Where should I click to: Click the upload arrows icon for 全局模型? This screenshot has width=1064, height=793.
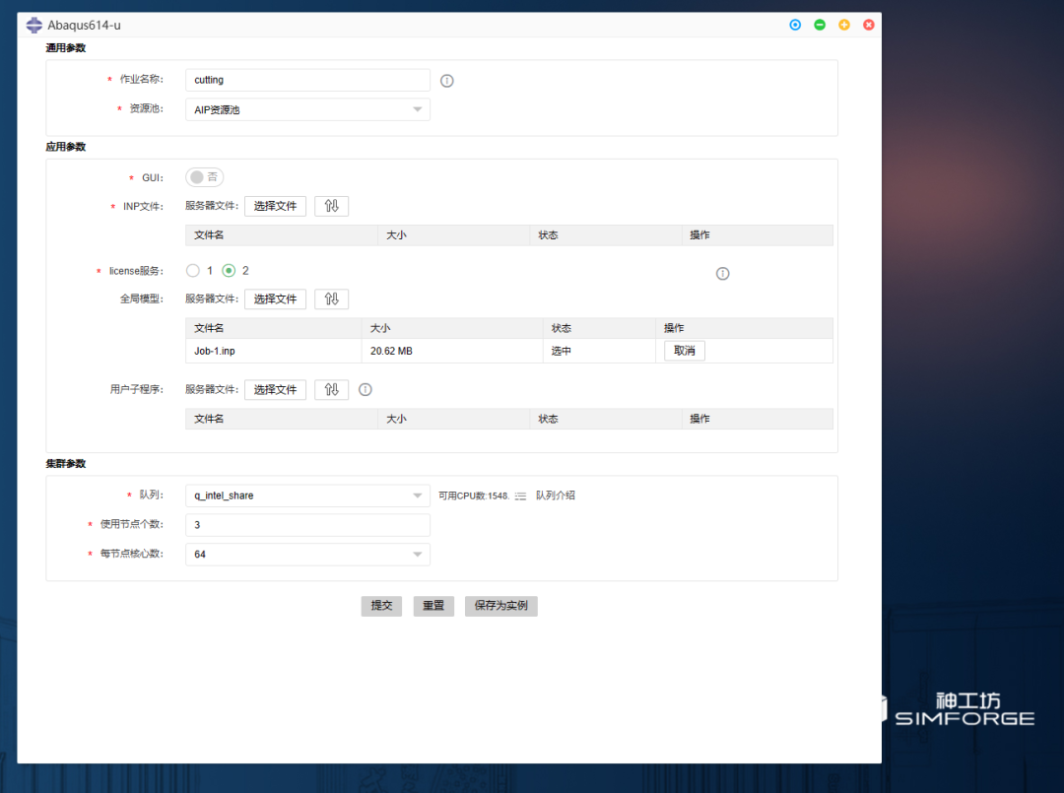pos(331,298)
